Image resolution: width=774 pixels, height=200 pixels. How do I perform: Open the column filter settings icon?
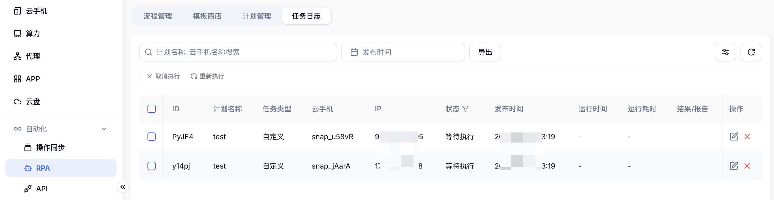click(x=725, y=52)
